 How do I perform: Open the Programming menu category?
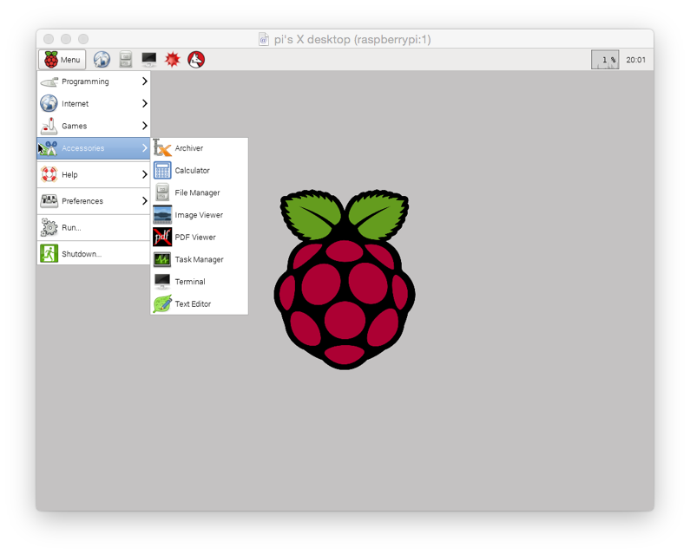(x=94, y=81)
